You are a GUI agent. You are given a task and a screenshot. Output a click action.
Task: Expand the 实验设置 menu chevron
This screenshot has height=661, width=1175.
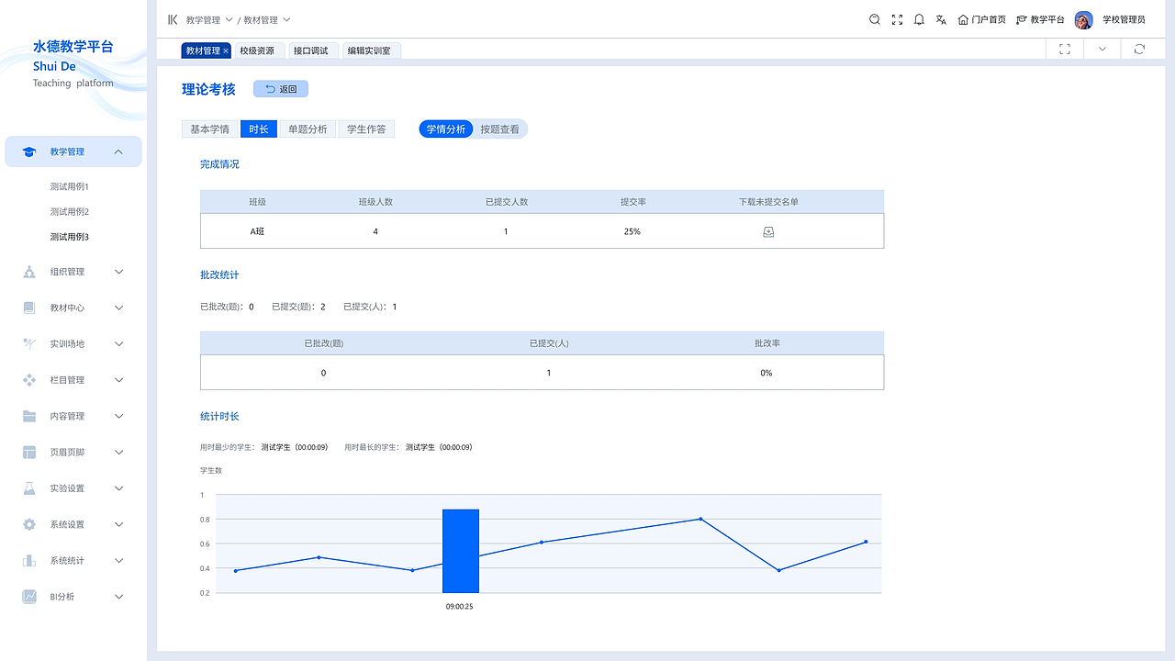(x=118, y=488)
